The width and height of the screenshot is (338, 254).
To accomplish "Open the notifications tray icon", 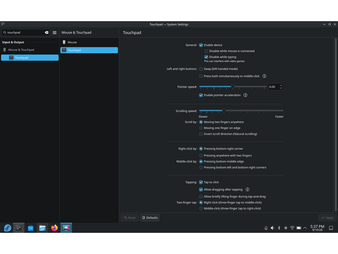I will click(x=266, y=228).
